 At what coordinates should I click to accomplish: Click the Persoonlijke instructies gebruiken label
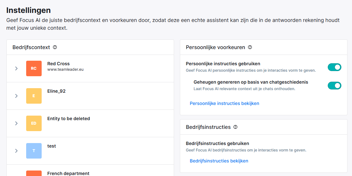223,64
